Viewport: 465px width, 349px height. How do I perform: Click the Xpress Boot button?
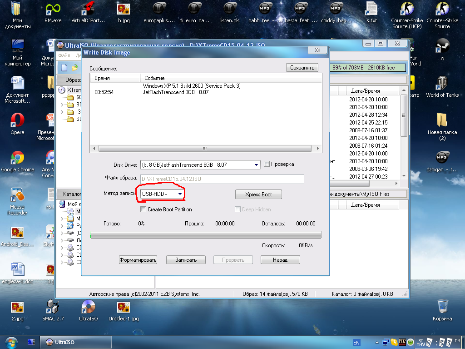(x=258, y=194)
